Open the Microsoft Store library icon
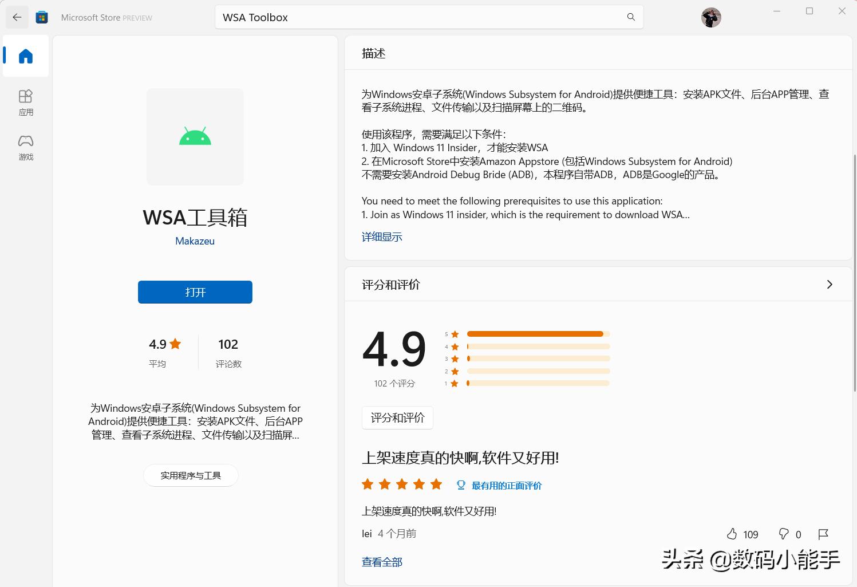Image resolution: width=857 pixels, height=587 pixels. (41, 17)
